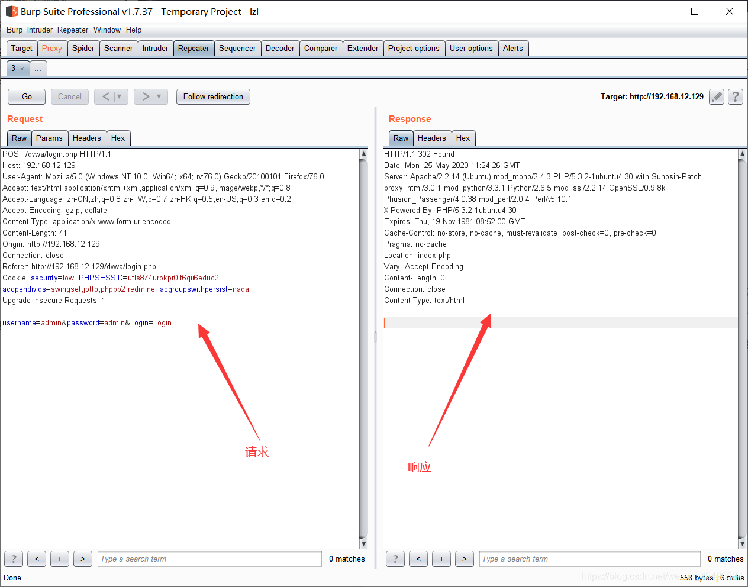This screenshot has width=748, height=587.
Task: Switch to the Intruder tool tab
Action: click(155, 49)
